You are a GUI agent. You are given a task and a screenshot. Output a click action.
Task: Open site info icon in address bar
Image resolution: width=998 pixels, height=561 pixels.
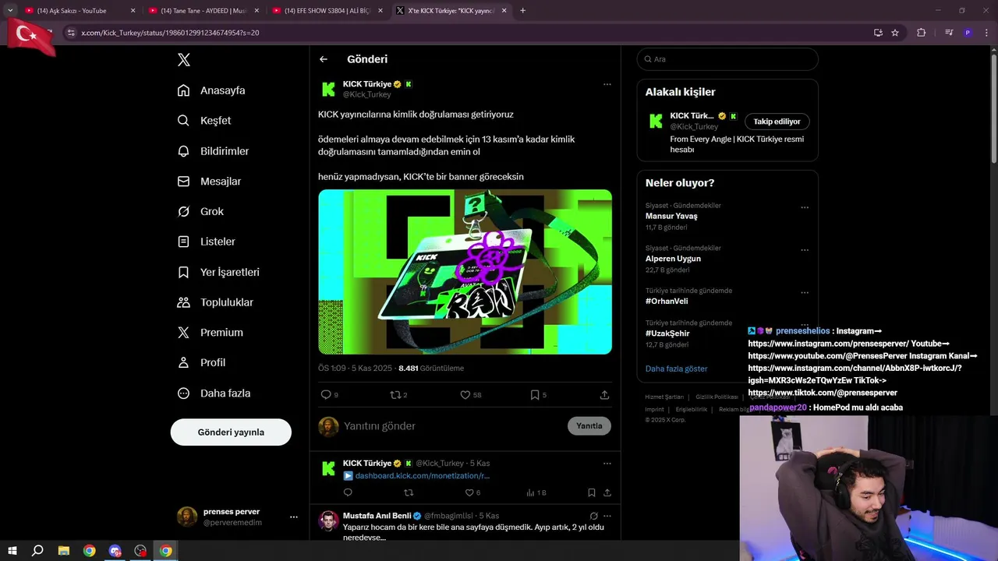(71, 33)
